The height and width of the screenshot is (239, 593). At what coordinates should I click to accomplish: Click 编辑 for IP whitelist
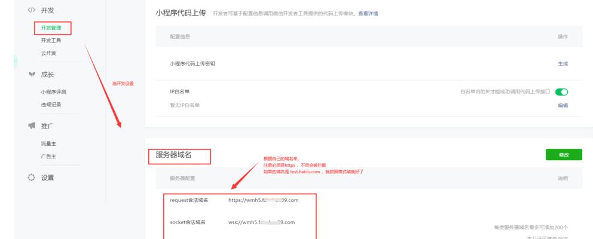563,106
